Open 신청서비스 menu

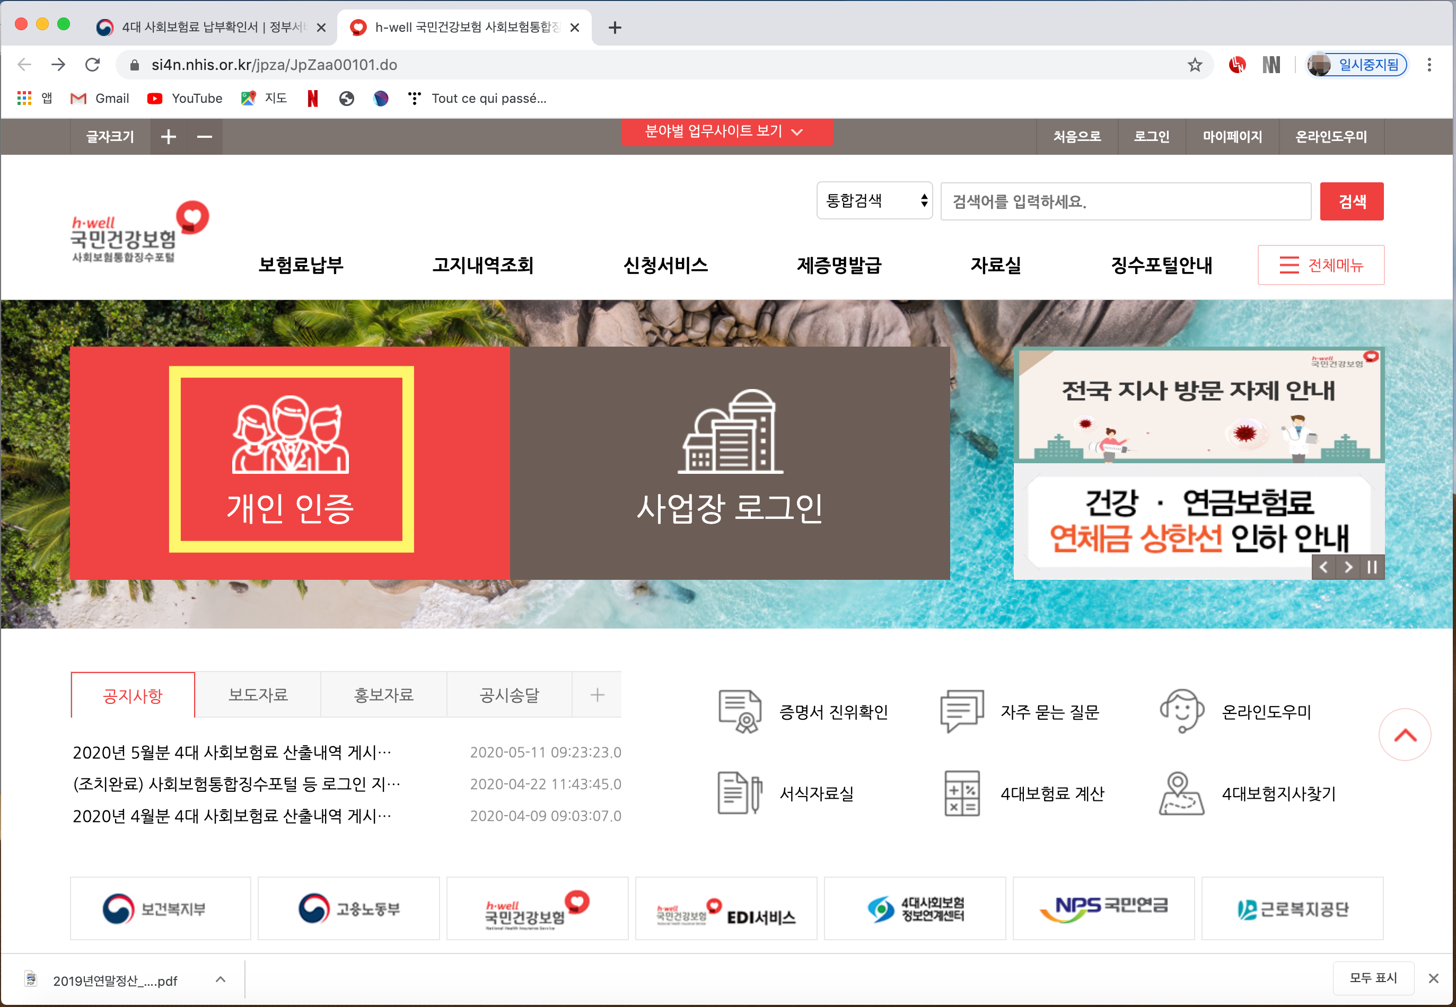665,265
